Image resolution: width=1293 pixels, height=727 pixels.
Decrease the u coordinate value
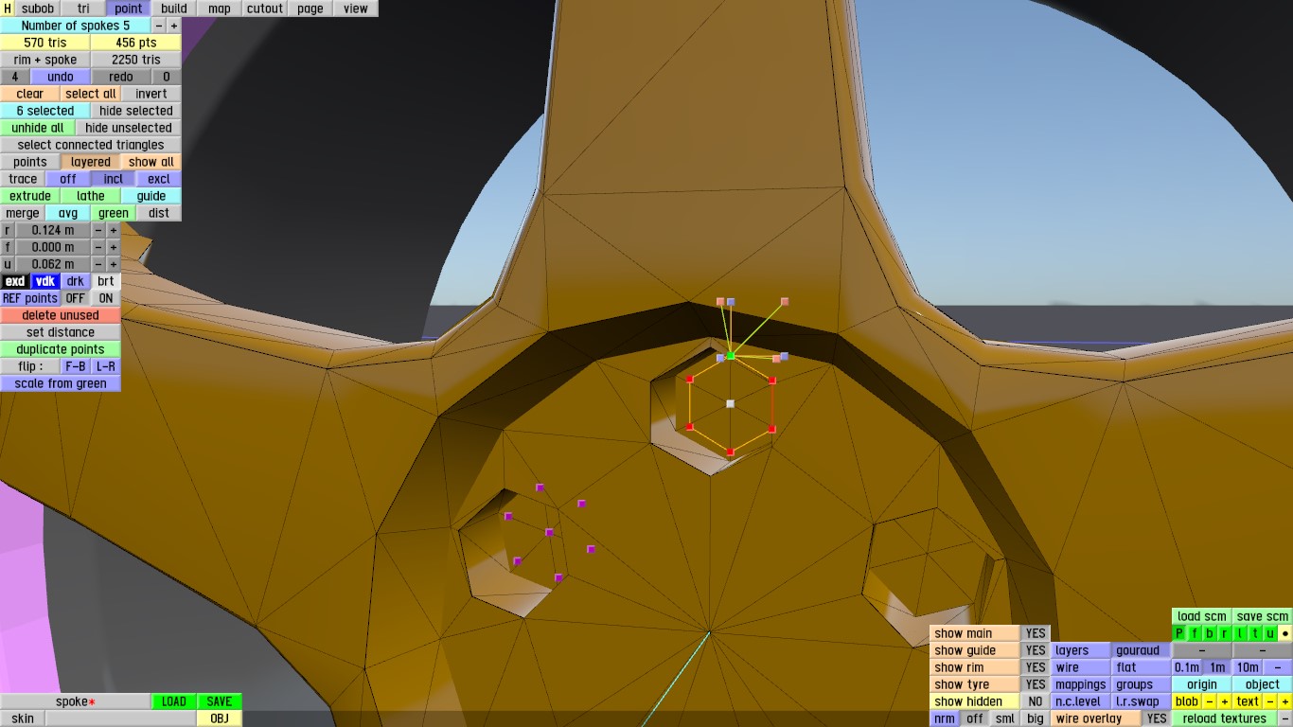98,264
